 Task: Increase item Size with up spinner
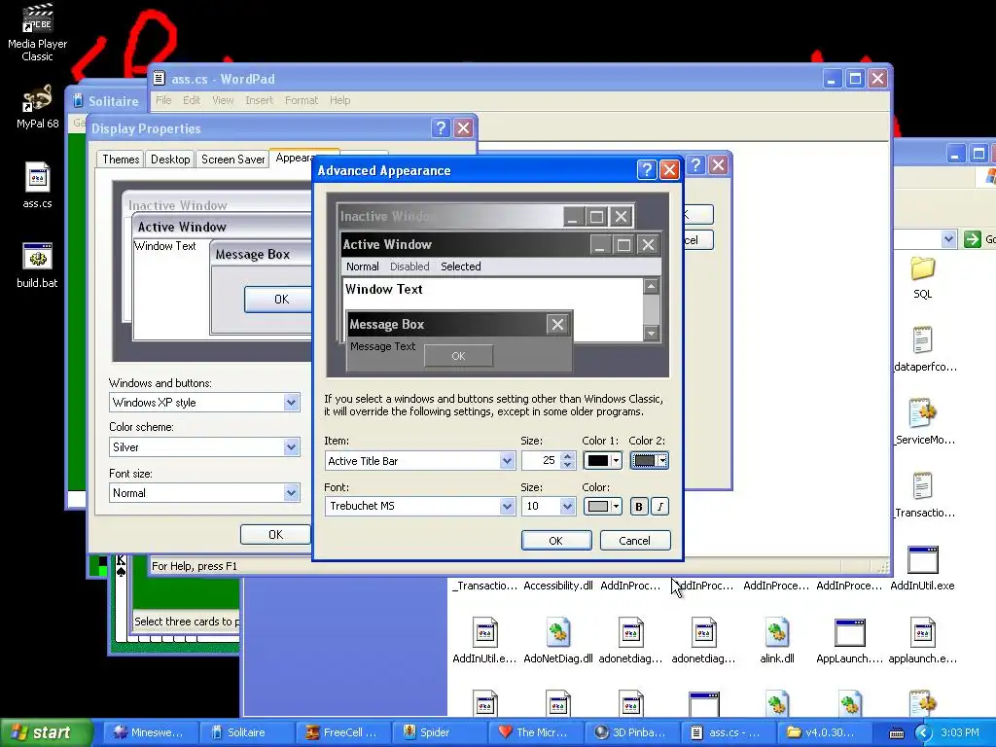(x=568, y=456)
